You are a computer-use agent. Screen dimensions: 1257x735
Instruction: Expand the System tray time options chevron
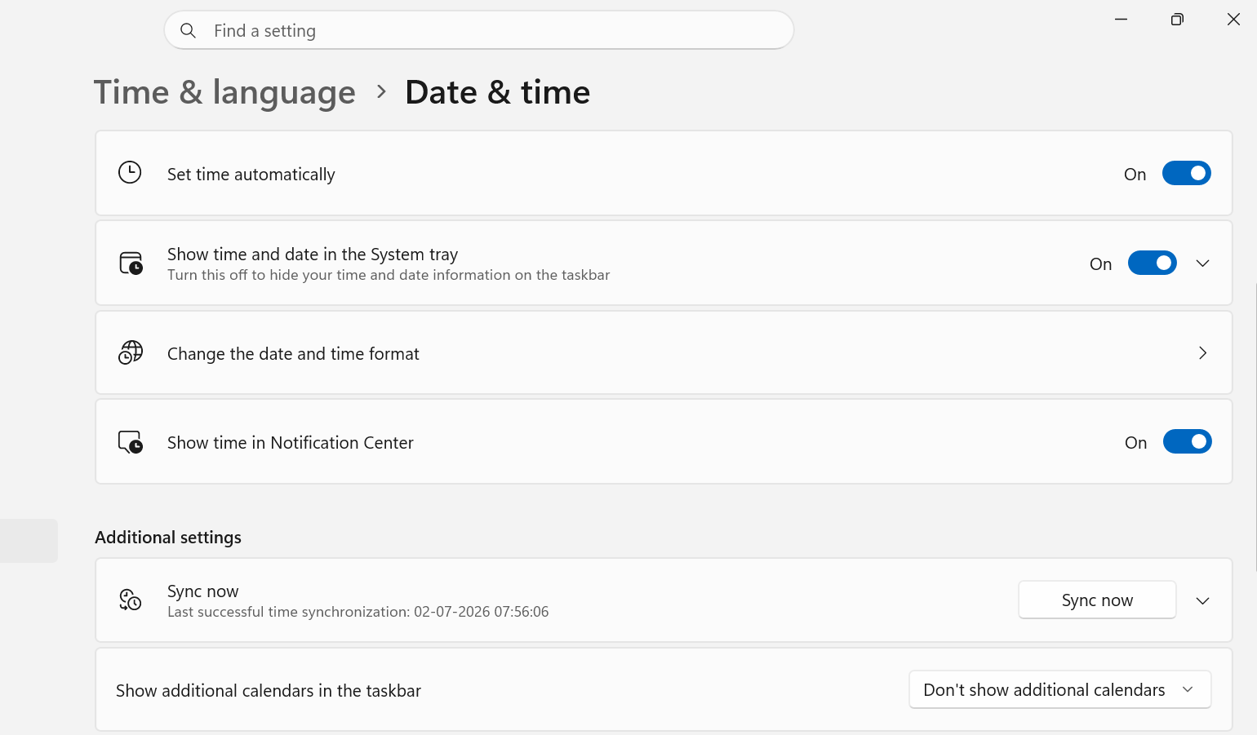[1202, 263]
